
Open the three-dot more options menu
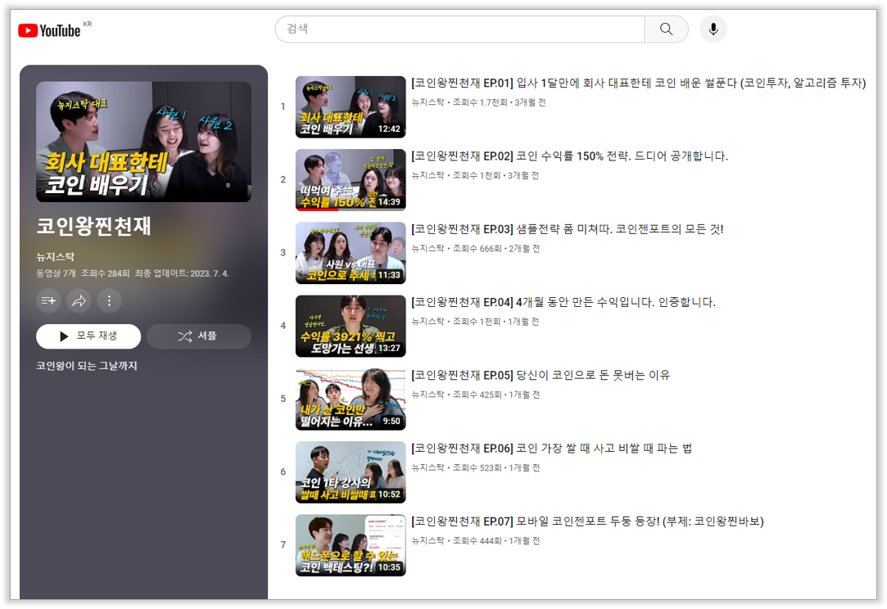point(109,301)
